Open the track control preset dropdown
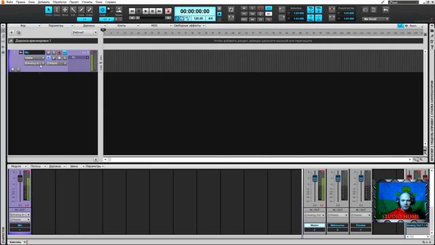Image resolution: width=435 pixels, height=245 pixels. pyautogui.click(x=84, y=33)
